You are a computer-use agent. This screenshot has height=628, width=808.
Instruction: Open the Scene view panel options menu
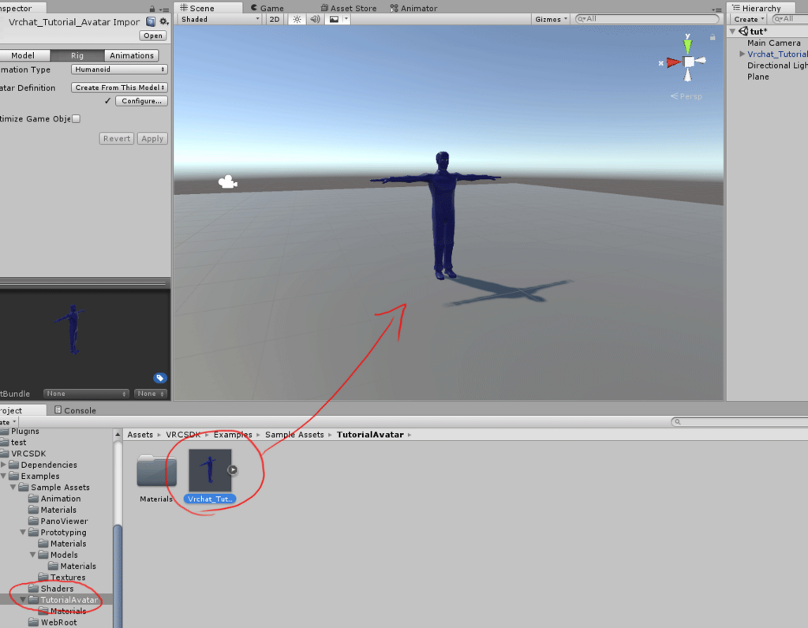pos(716,9)
